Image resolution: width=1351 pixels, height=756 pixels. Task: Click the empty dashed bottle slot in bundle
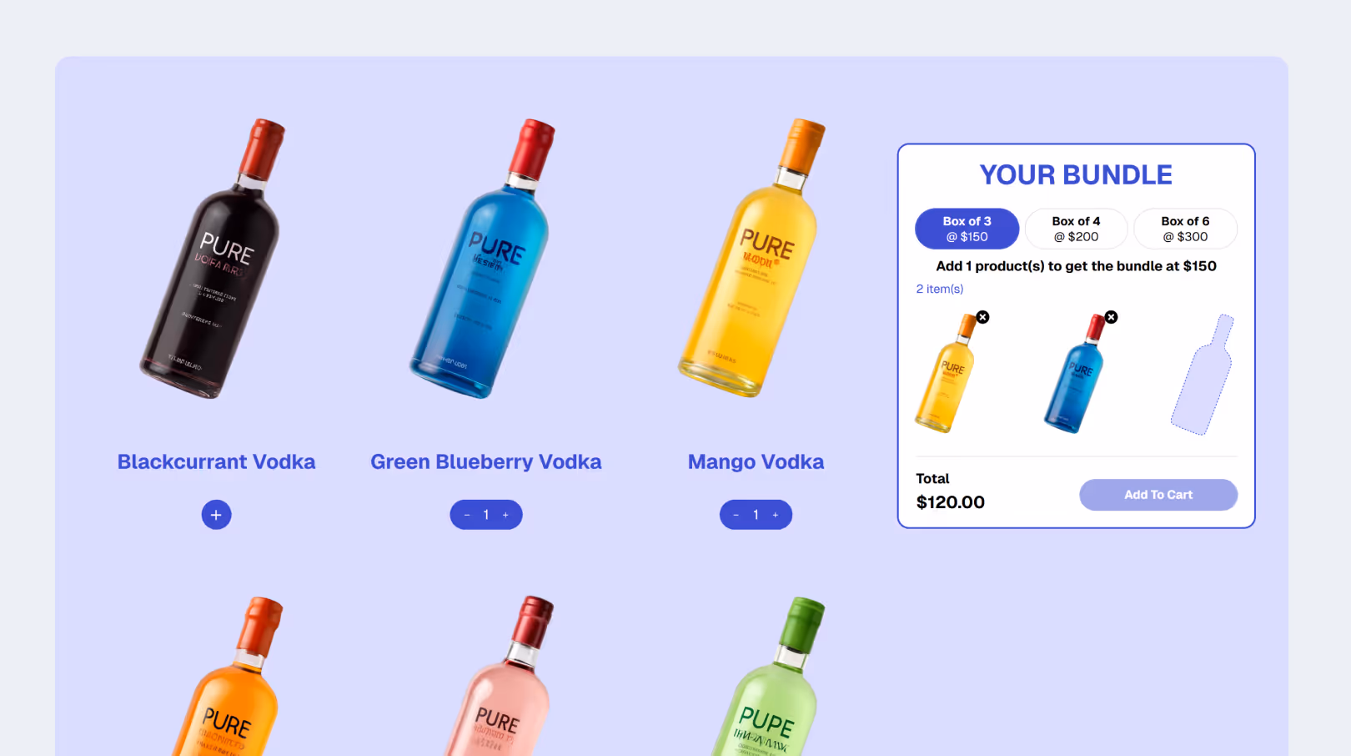1203,375
